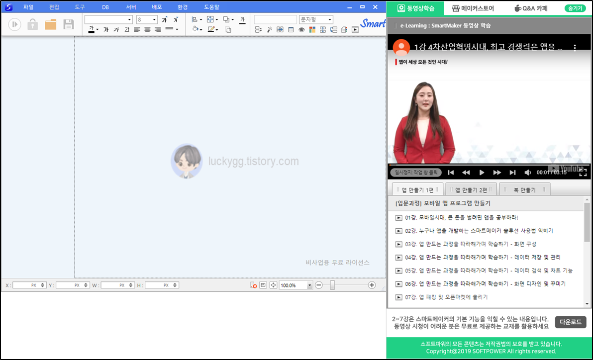The image size is (593, 360).
Task: Click the preview play-box icon
Action: [355, 29]
